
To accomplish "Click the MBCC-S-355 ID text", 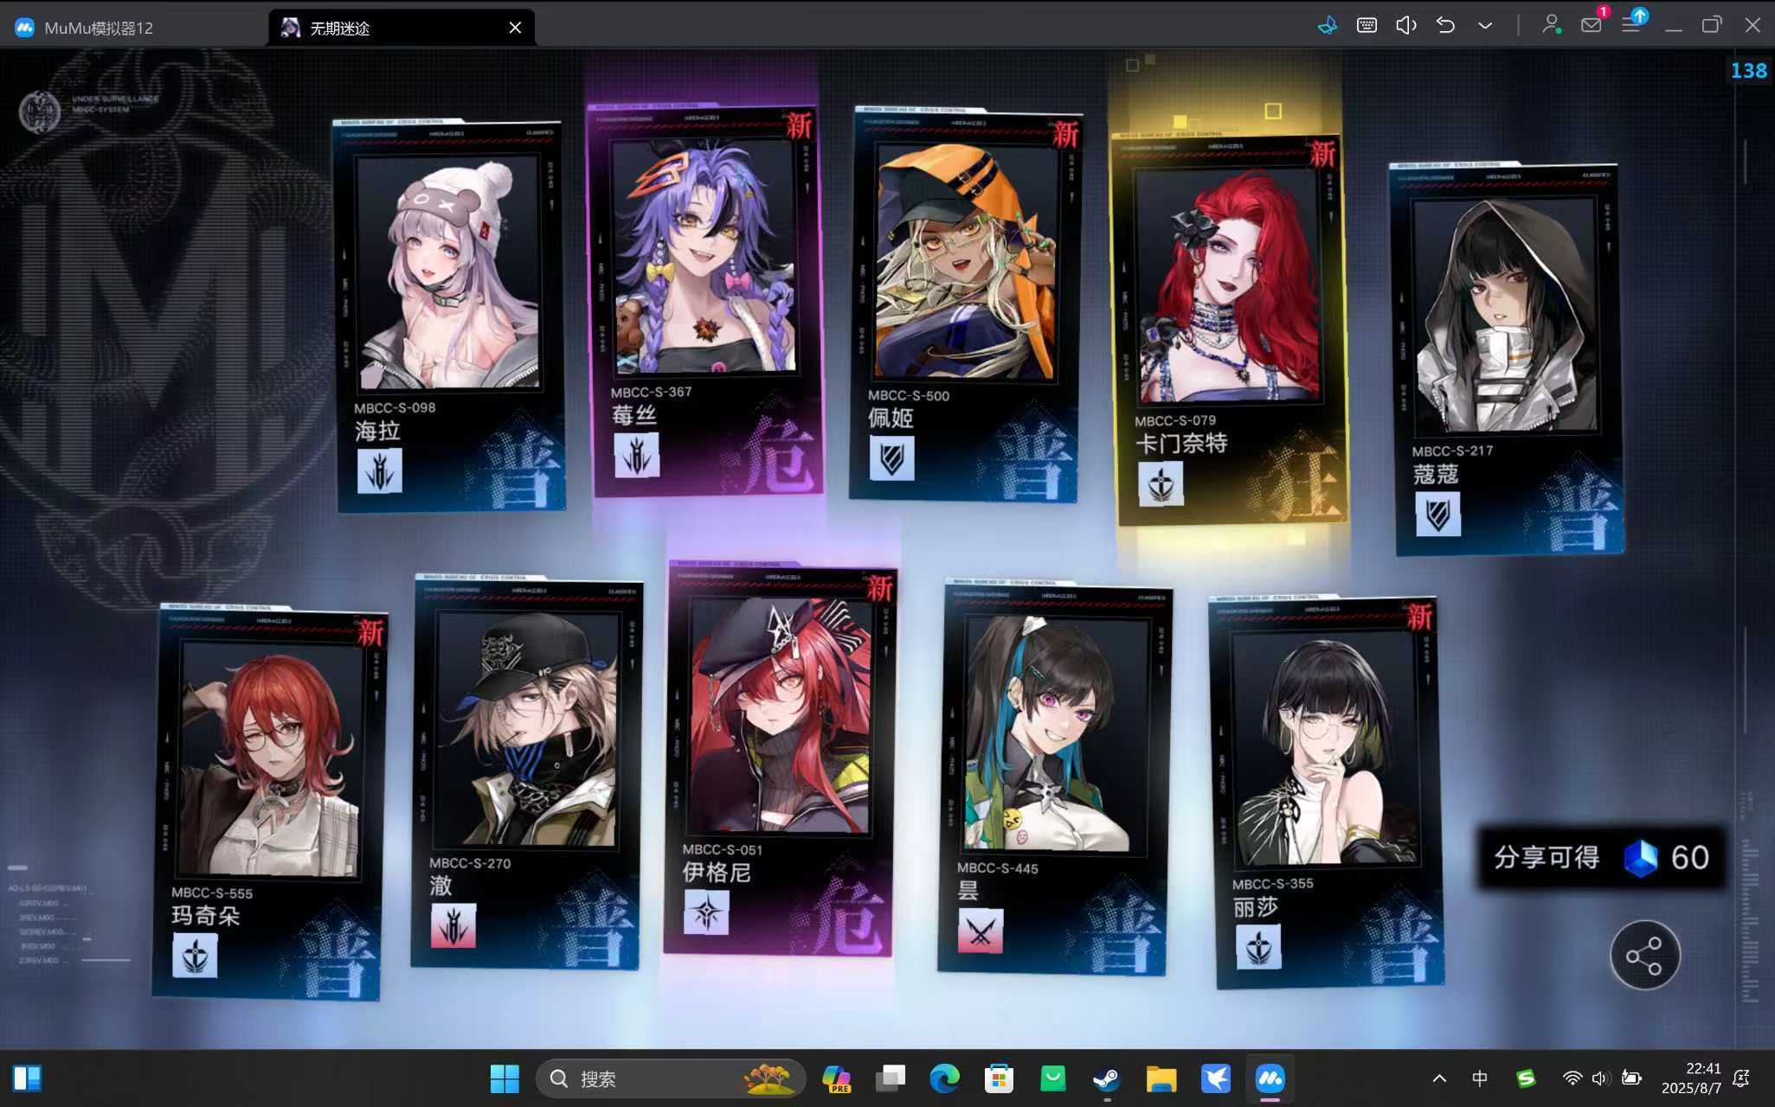I will click(1272, 883).
